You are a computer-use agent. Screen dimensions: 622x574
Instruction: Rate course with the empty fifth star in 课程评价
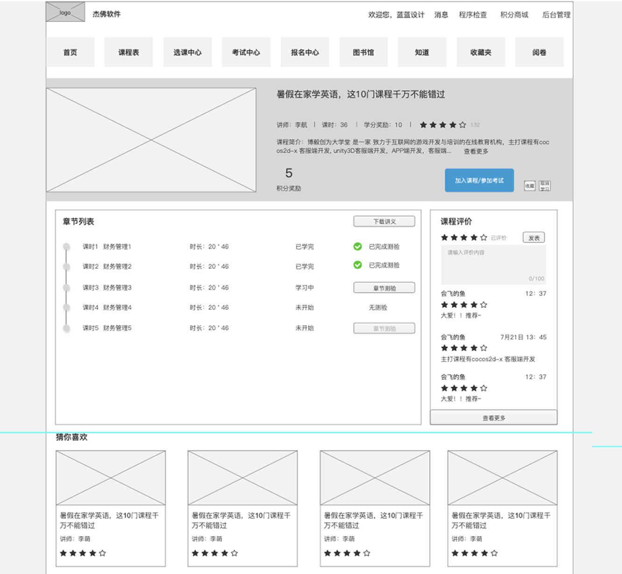[x=484, y=238]
